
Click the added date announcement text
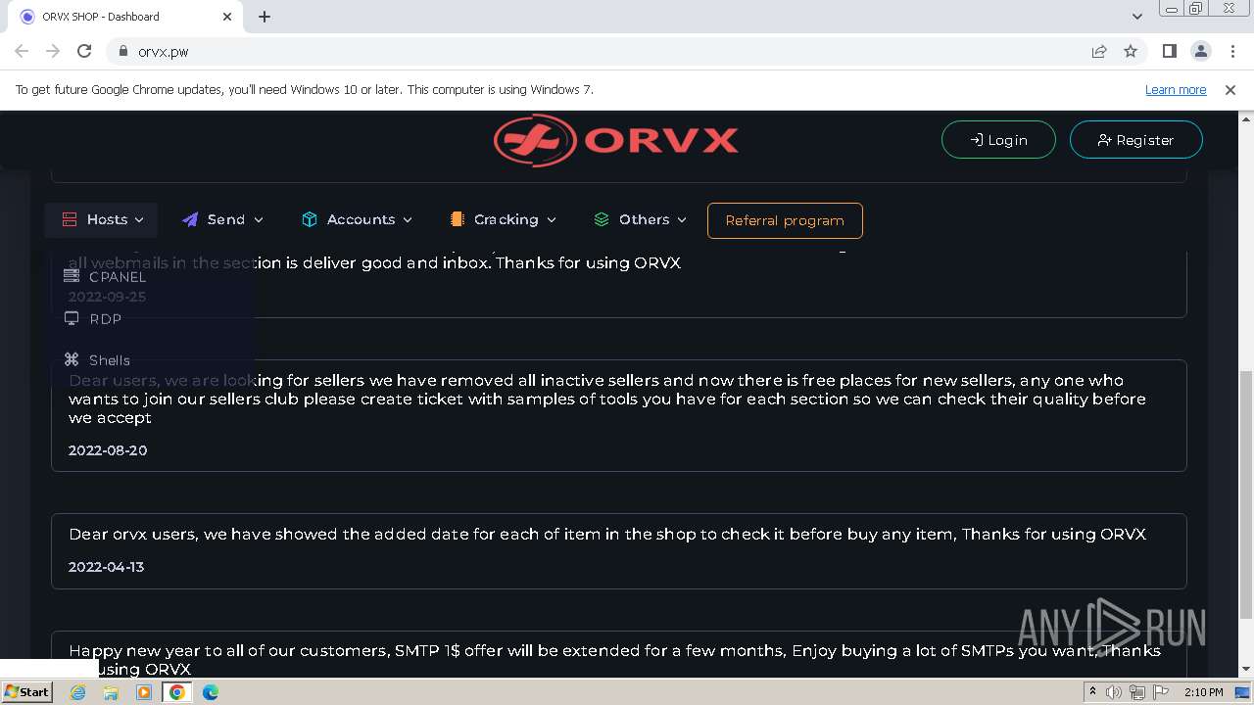tap(607, 534)
